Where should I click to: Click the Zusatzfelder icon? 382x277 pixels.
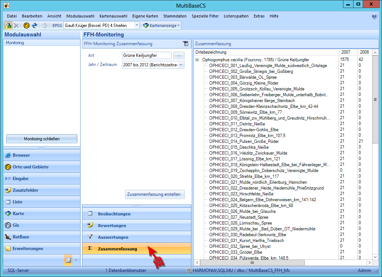[x=8, y=190]
